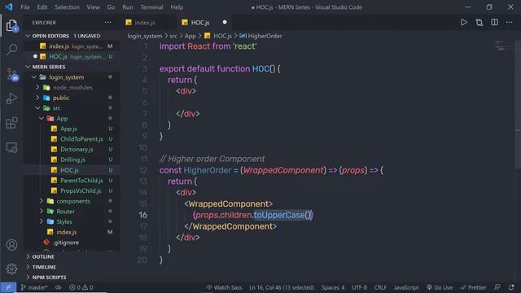Click the remote window indicator in status bar
The width and height of the screenshot is (521, 293).
tap(8, 287)
